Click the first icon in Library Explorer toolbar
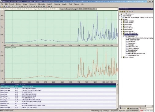155x112 pixels. tap(120, 12)
